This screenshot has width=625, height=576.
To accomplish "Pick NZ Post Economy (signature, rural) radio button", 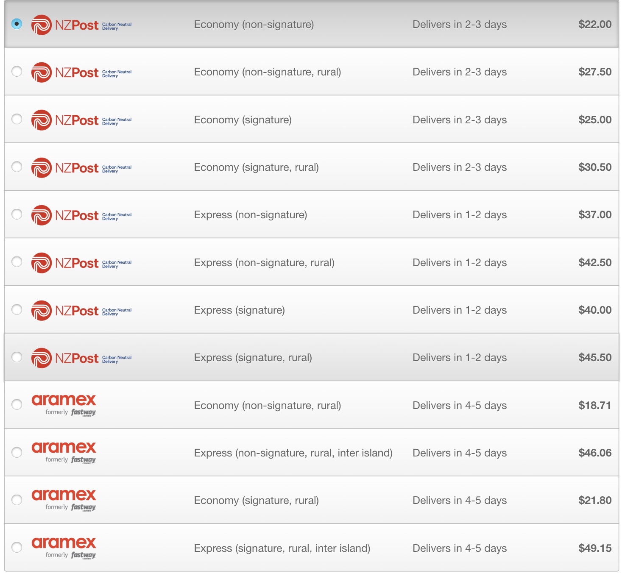I will (x=17, y=167).
